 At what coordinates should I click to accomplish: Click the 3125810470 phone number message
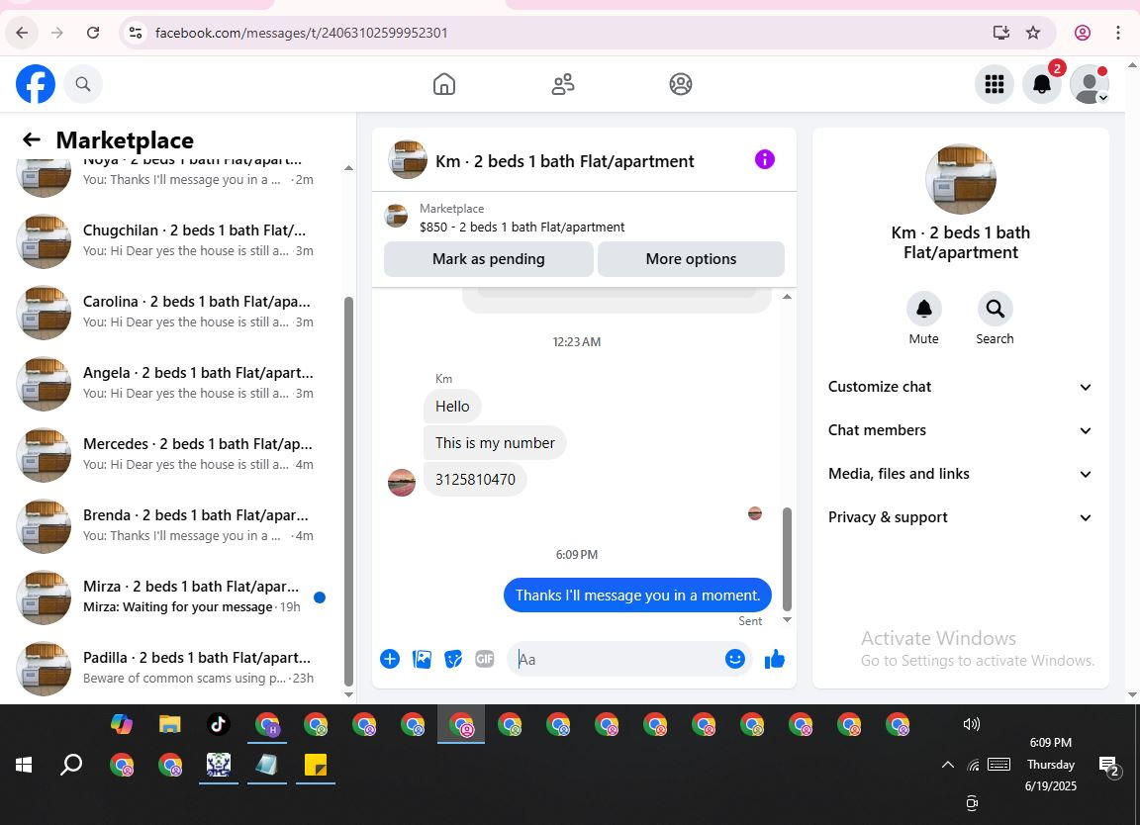(475, 480)
